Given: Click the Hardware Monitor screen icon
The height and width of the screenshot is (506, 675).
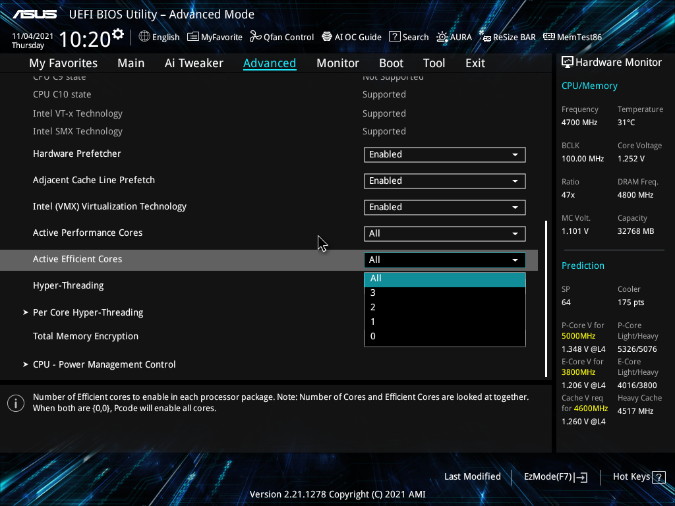Looking at the screenshot, I should click(568, 63).
